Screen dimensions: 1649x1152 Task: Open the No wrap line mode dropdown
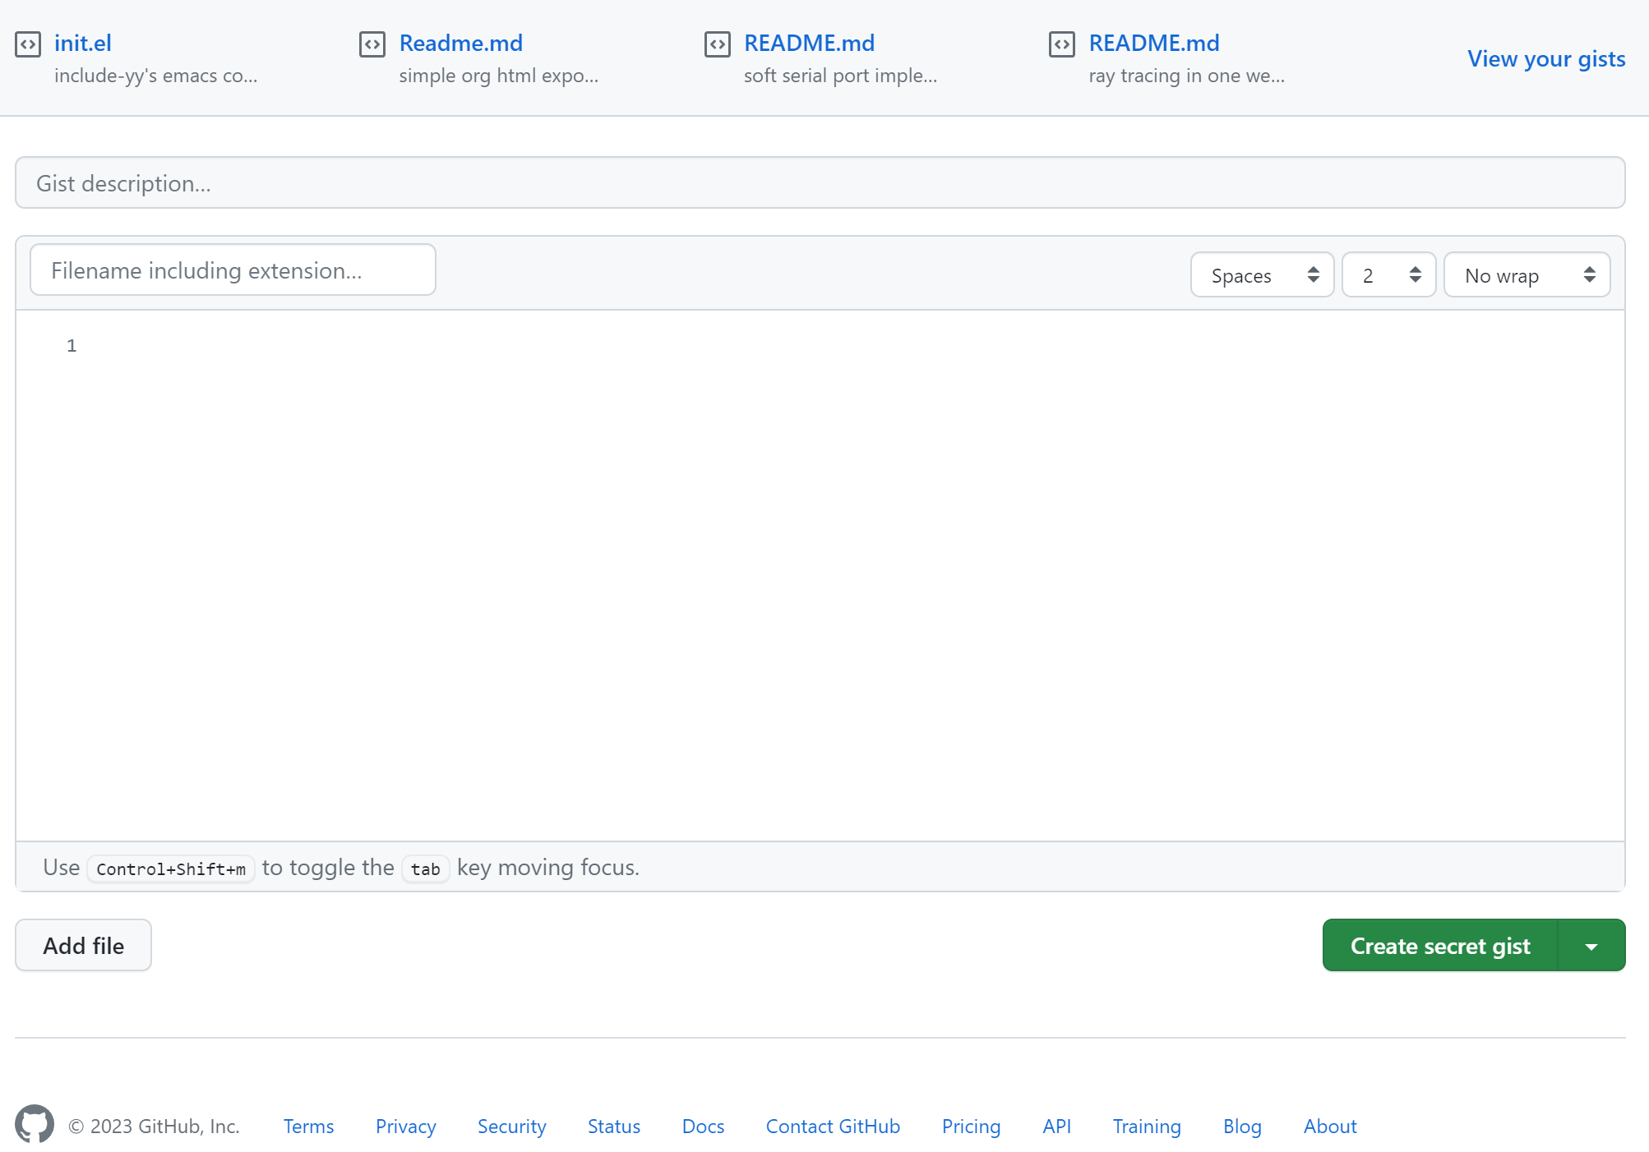[1527, 275]
